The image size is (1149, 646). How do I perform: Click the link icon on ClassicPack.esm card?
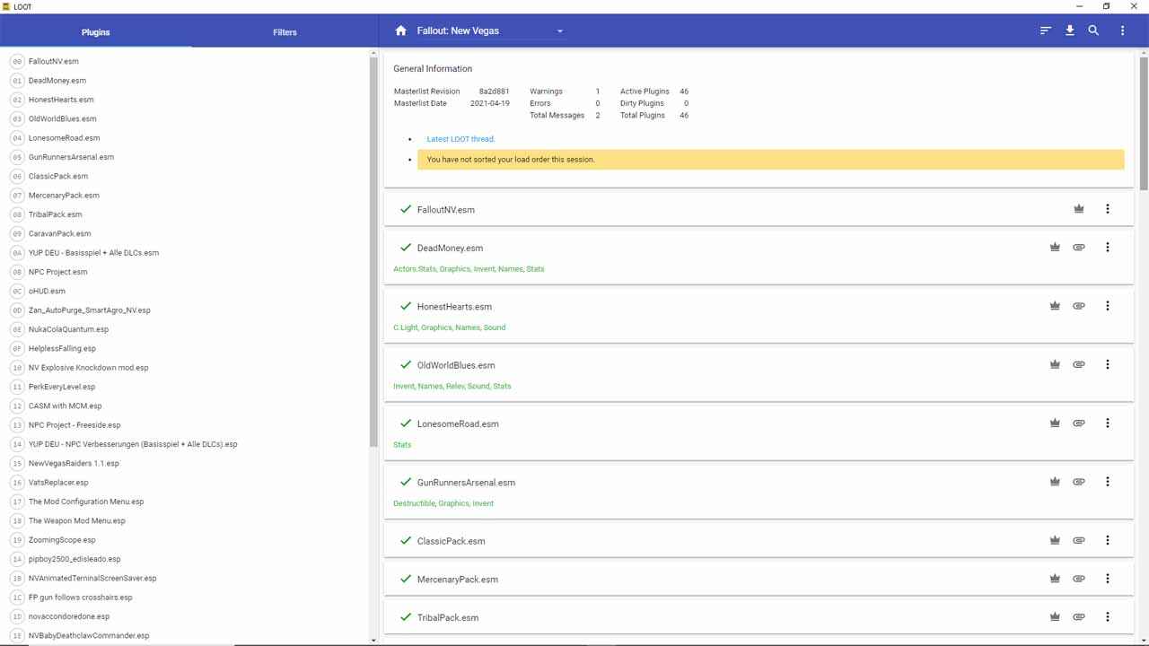coord(1079,540)
